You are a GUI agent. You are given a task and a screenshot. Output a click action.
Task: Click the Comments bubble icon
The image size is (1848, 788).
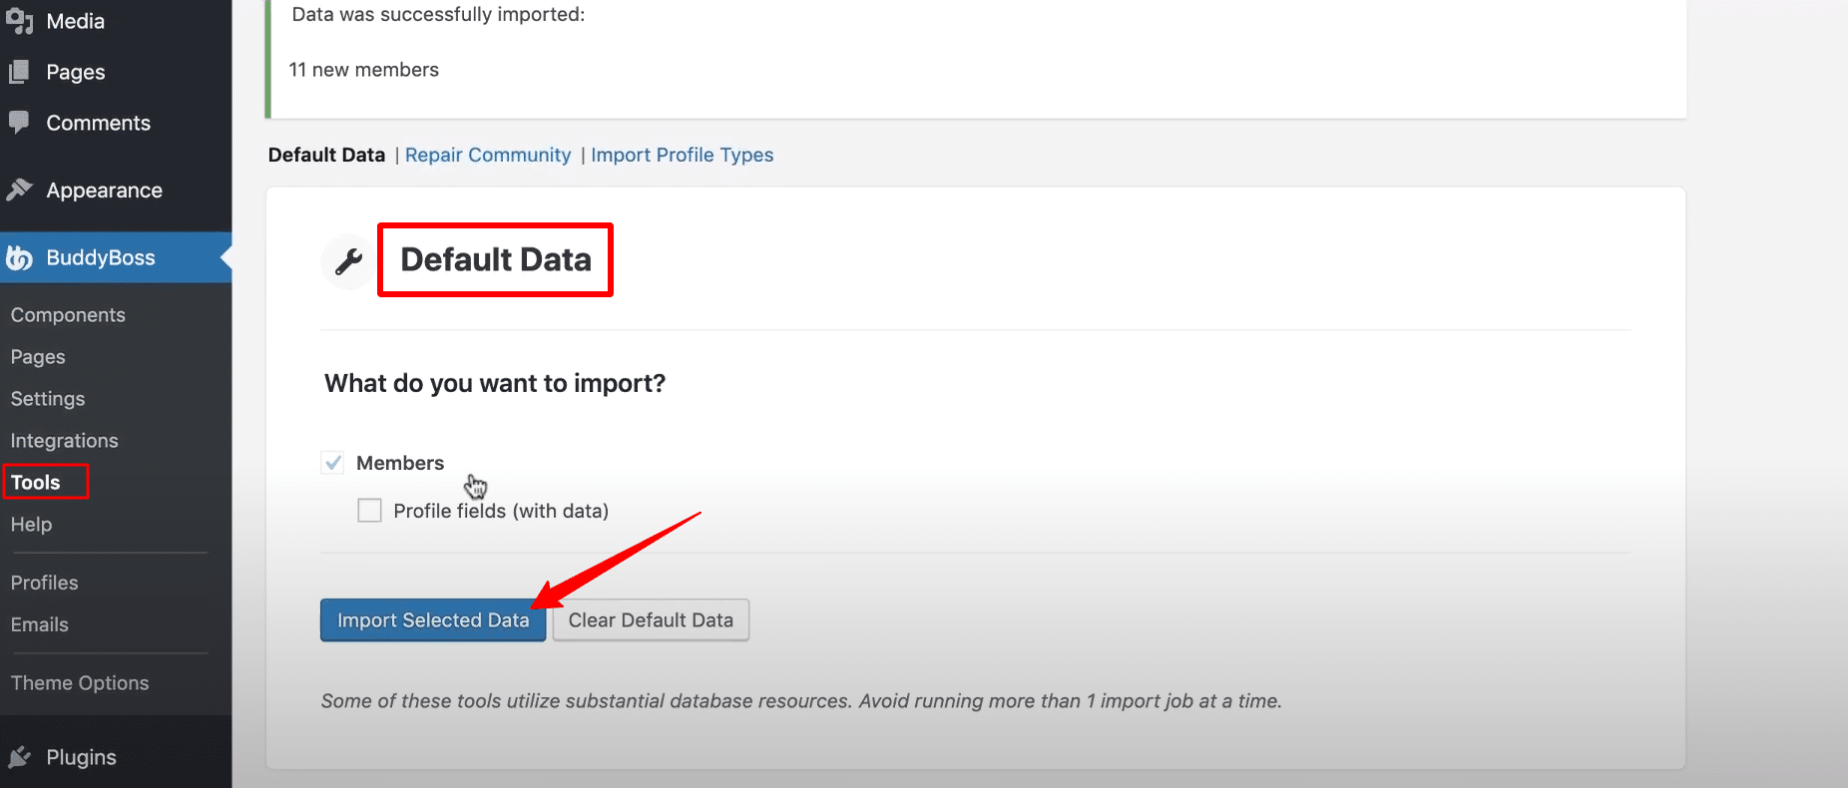[19, 123]
